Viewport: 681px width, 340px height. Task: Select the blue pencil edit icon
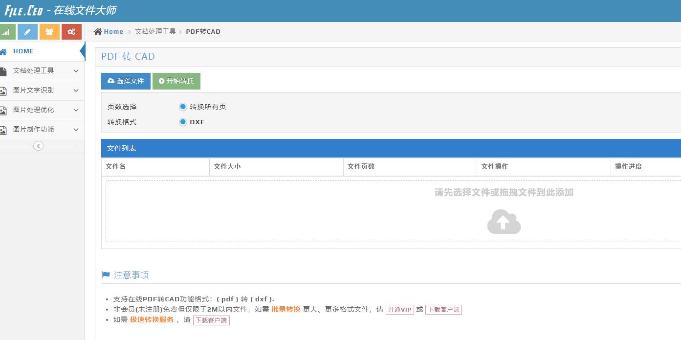click(27, 31)
